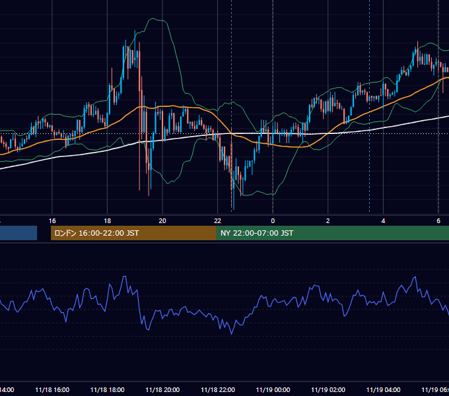Viewport: 449px width, 396px height.
Task: Click the NY 22:00-07:00 JST session bar
Action: (332, 233)
